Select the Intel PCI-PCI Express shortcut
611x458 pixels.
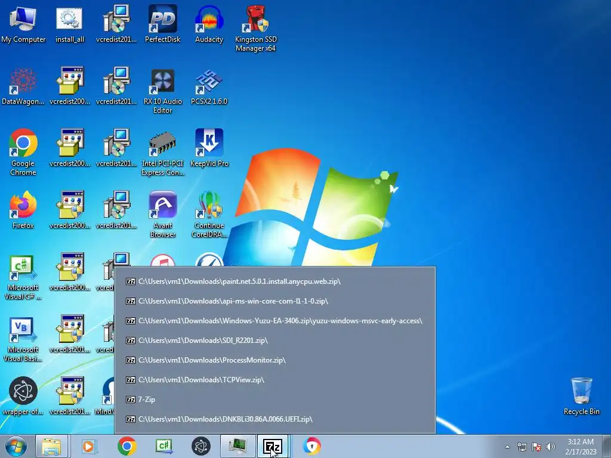[x=162, y=152]
